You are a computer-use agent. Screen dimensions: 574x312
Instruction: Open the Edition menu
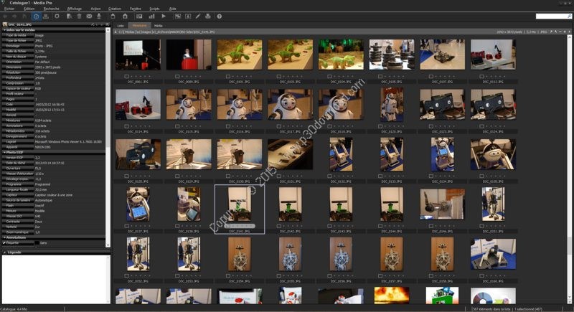tap(29, 9)
